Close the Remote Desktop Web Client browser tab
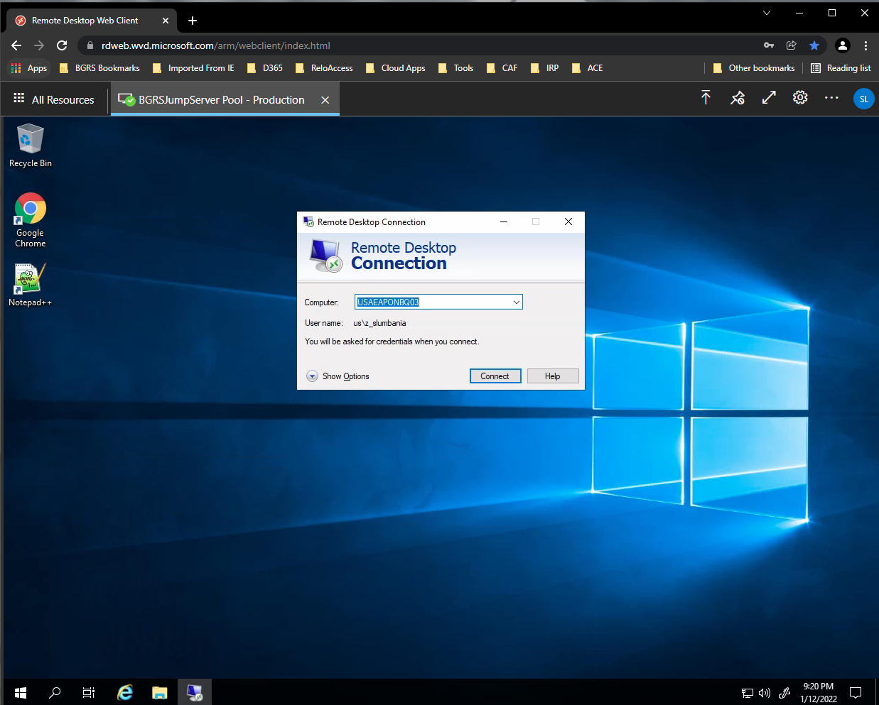Viewport: 879px width, 705px height. [166, 21]
